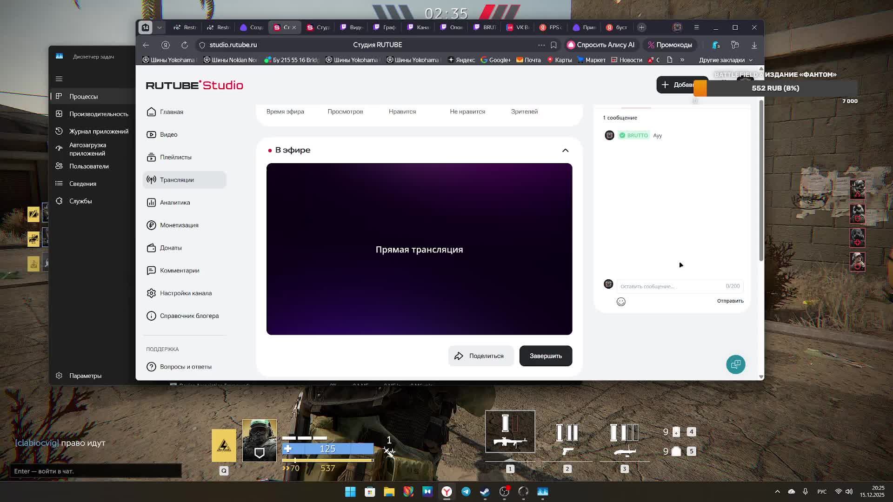The image size is (893, 502).
Task: Click the floating chat support icon
Action: tap(735, 364)
